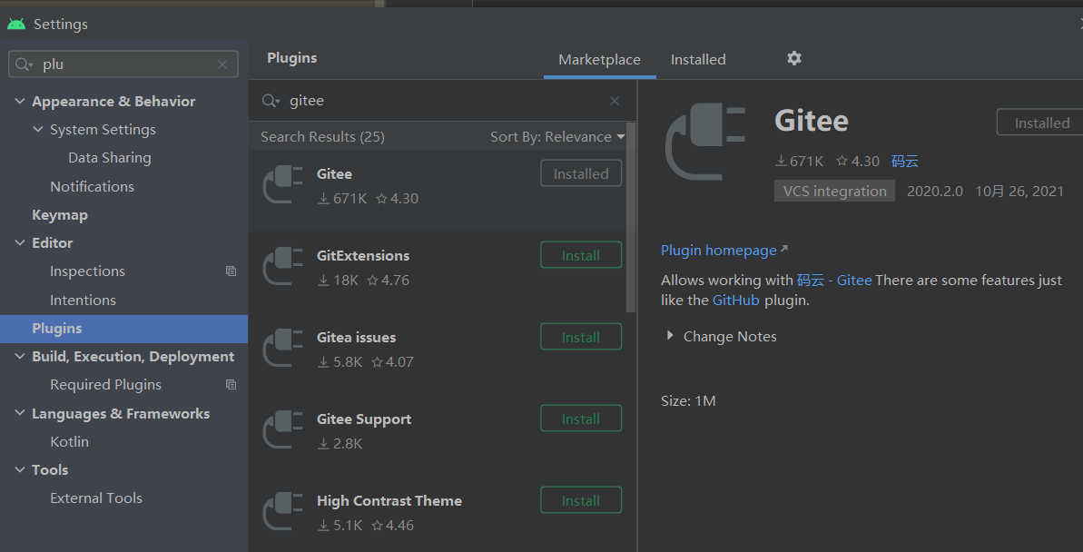The image size is (1083, 552).
Task: Open the plugins gear settings menu
Action: [794, 58]
